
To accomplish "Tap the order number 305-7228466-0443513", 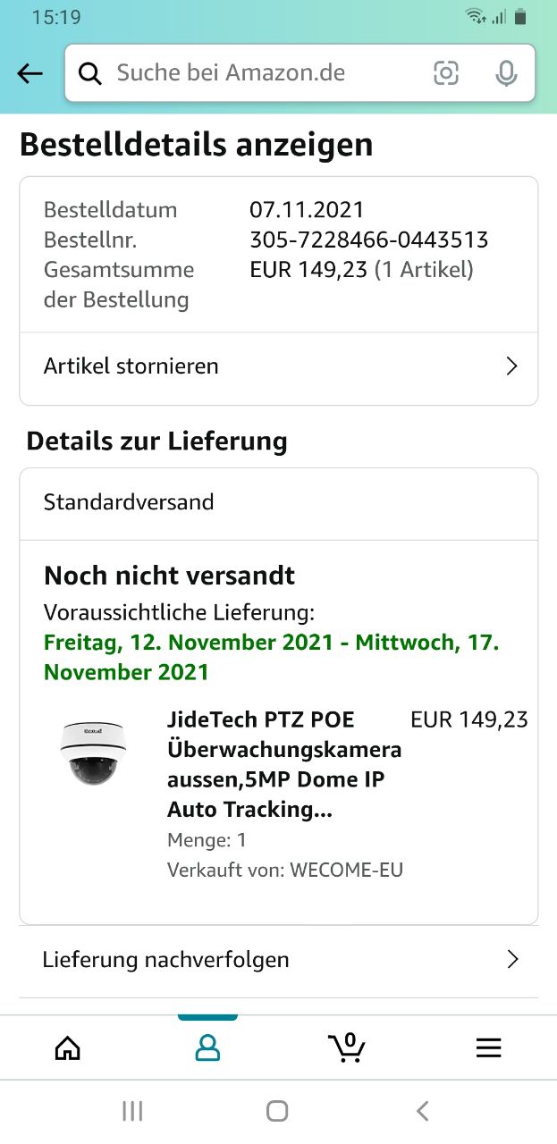I will click(x=368, y=240).
